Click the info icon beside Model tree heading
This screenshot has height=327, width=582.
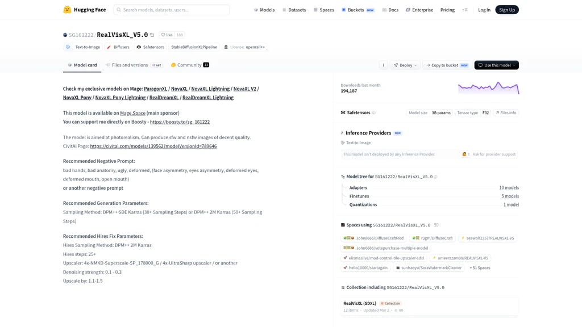pos(435,177)
